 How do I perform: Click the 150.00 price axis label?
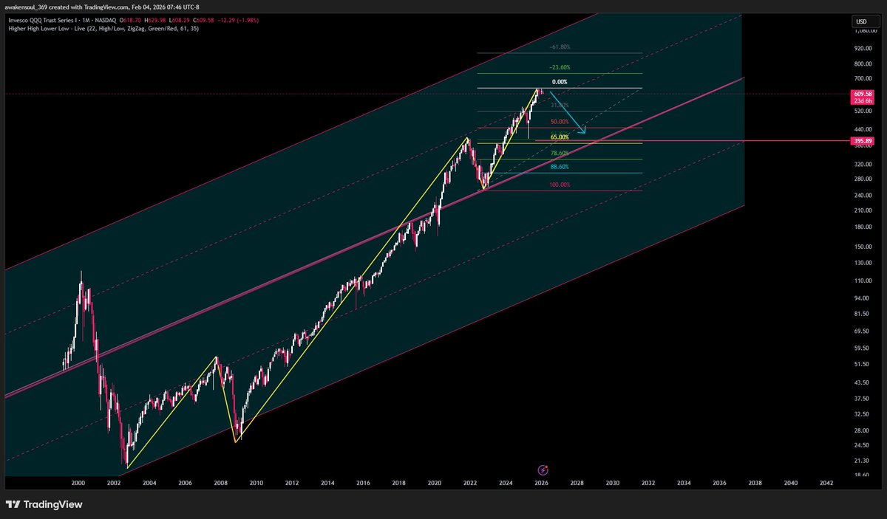[x=863, y=246]
